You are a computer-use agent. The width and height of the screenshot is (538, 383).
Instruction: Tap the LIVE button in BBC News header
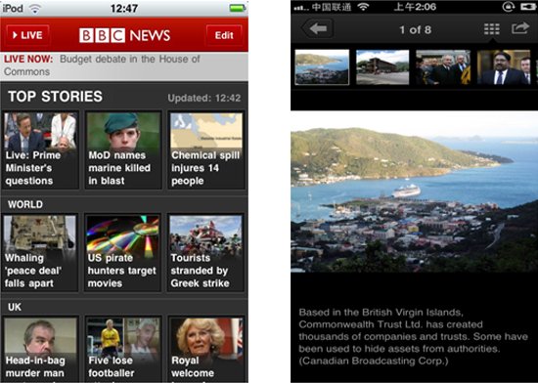point(28,35)
